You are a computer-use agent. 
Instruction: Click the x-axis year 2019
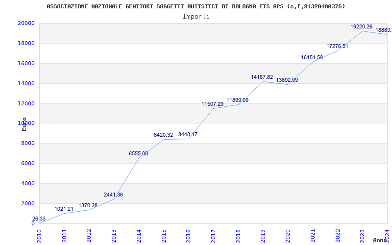263,236
